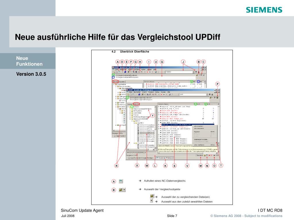Screen dimensions: 294x220
Task: Switch to Selektiv tab in front window
Action: point(136,104)
